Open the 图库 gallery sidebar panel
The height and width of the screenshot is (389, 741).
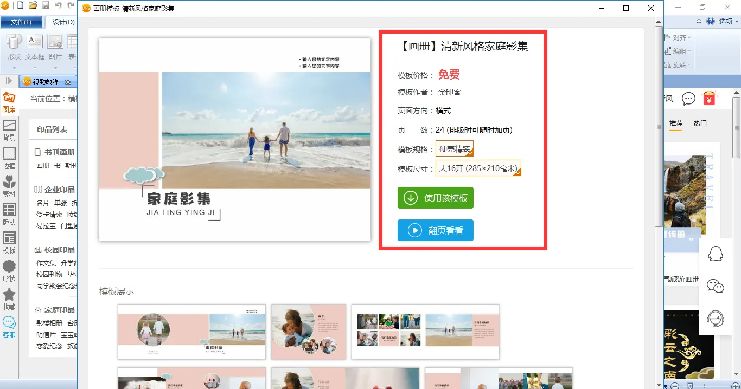point(9,102)
